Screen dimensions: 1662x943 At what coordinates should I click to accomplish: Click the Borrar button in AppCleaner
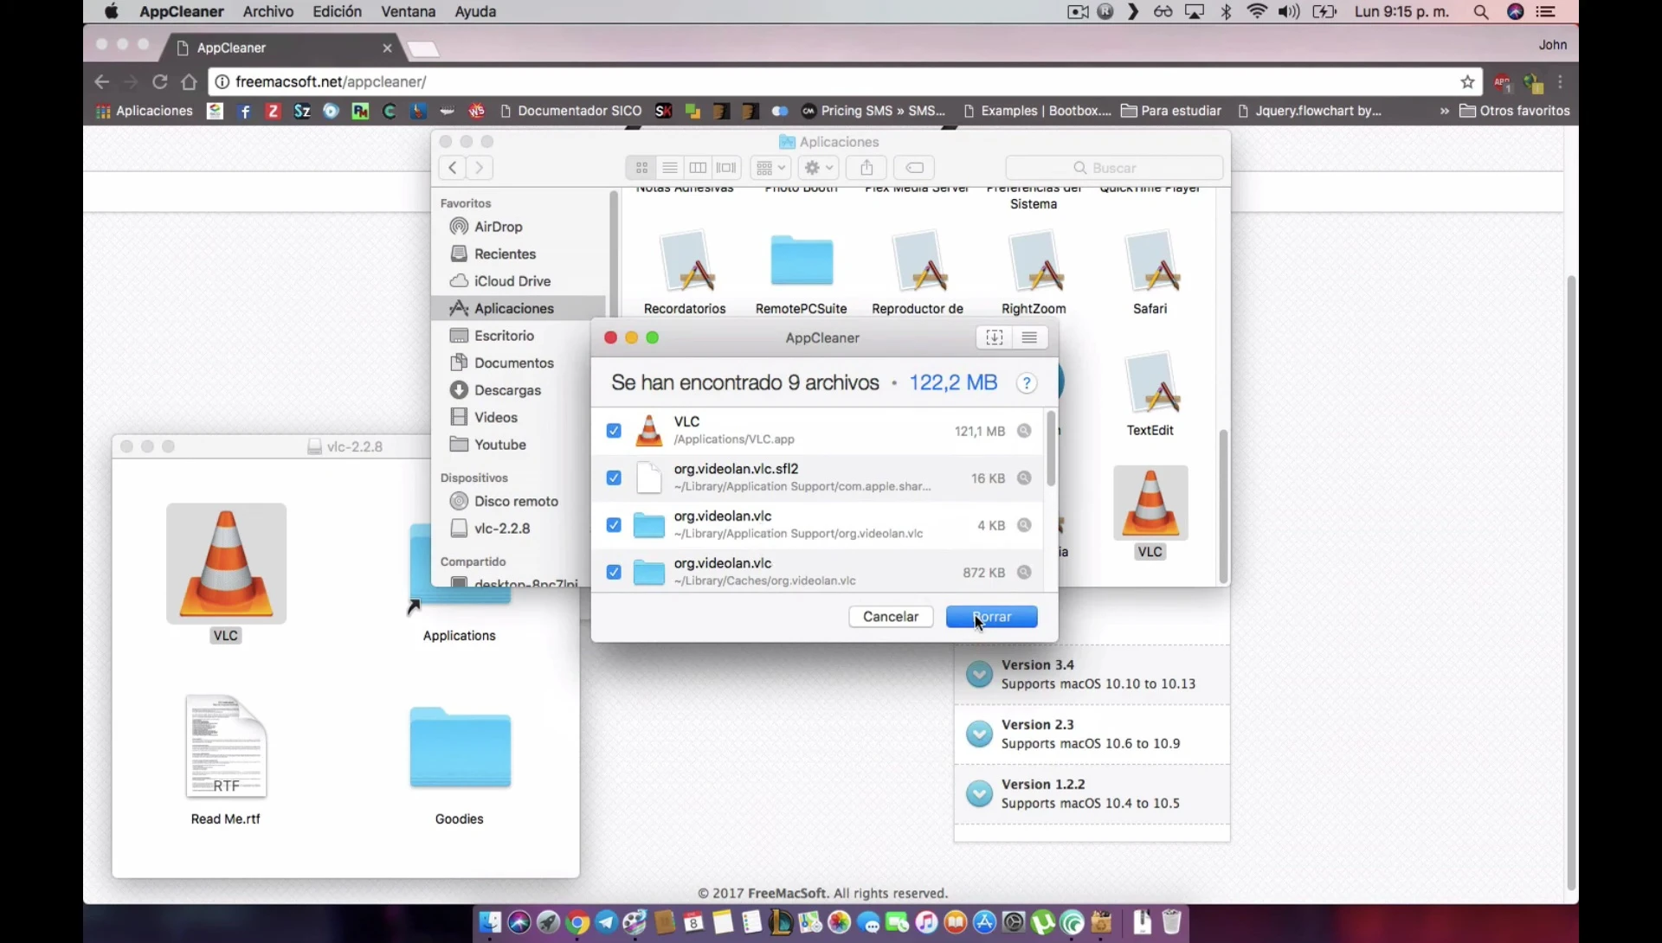click(991, 617)
